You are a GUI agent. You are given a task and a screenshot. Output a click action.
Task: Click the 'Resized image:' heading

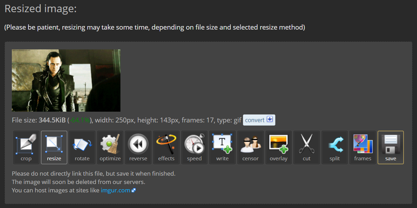coord(40,9)
